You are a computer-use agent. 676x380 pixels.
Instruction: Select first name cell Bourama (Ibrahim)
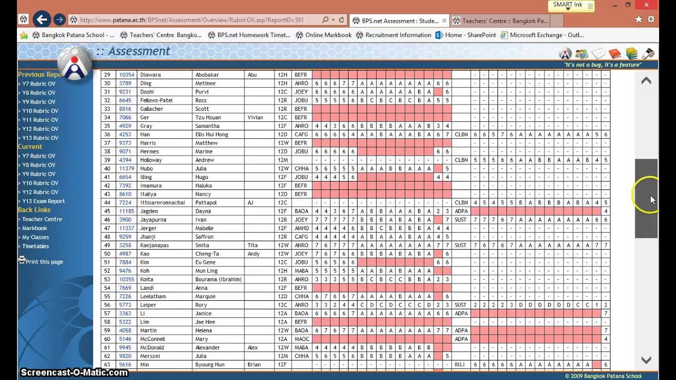pos(218,279)
